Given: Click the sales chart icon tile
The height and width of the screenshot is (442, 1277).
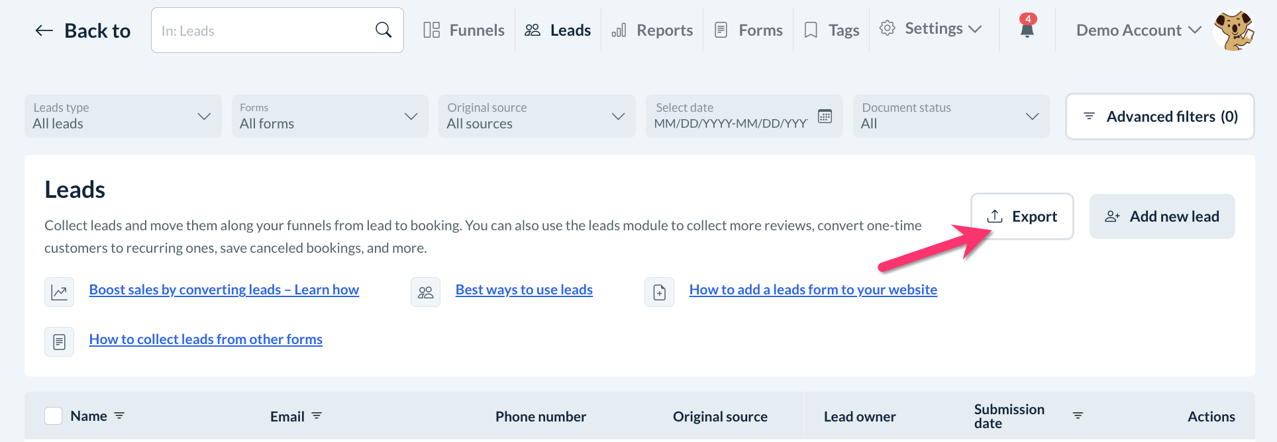Looking at the screenshot, I should 59,292.
